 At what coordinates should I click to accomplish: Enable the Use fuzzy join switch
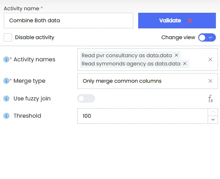click(x=86, y=98)
